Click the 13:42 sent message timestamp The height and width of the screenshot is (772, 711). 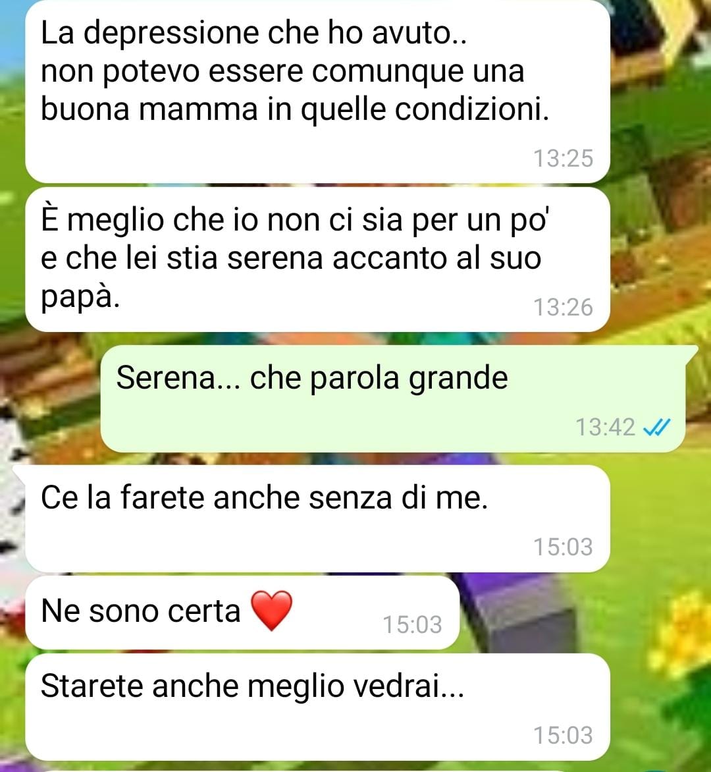click(605, 427)
